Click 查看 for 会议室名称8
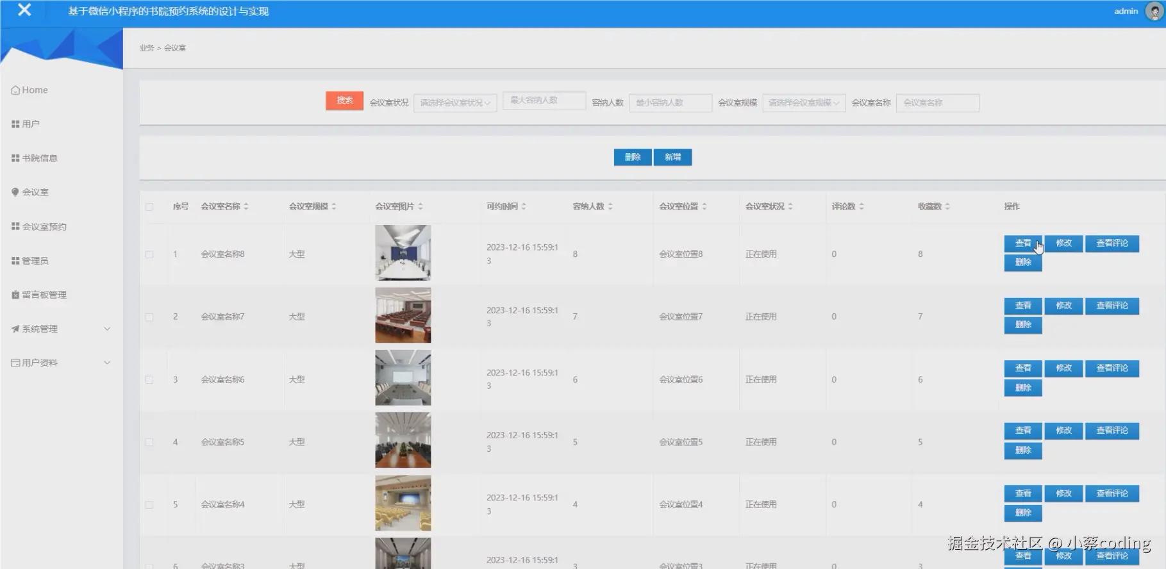The image size is (1166, 569). (x=1023, y=243)
